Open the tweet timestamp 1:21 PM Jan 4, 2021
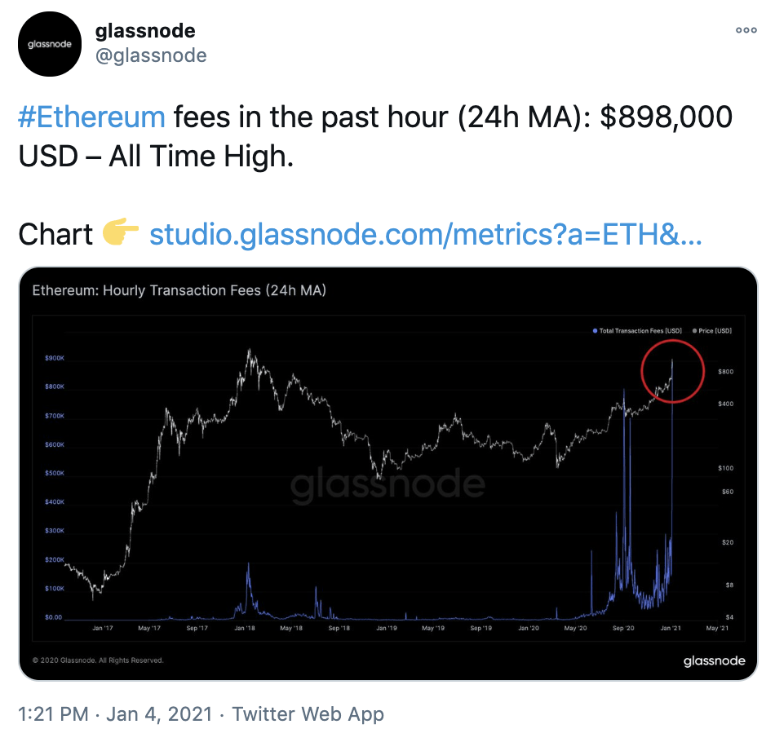Image resolution: width=775 pixels, height=742 pixels. click(115, 714)
